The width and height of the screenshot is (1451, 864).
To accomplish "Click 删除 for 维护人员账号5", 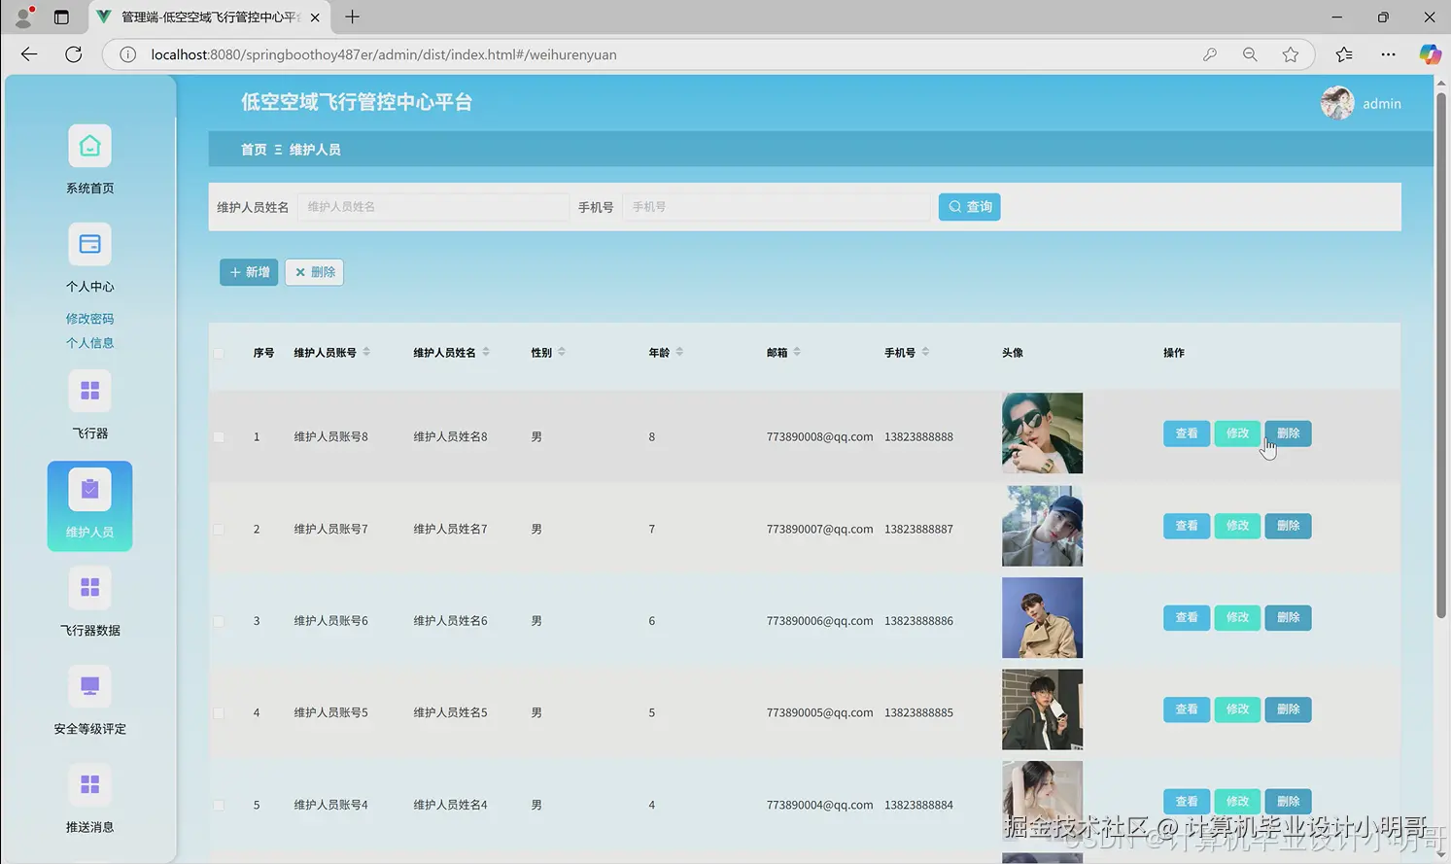I will [x=1288, y=709].
